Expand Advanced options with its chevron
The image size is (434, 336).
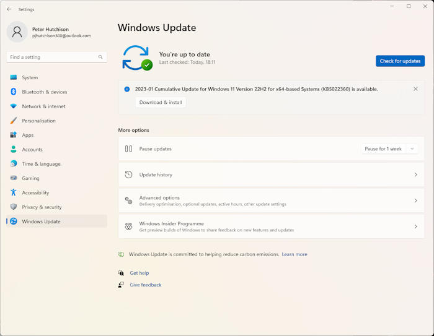[415, 200]
